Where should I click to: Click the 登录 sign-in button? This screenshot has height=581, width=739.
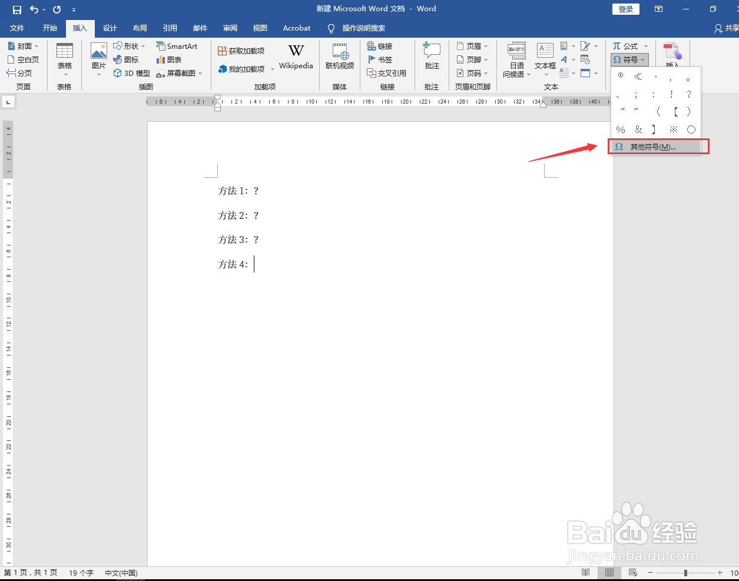point(626,9)
